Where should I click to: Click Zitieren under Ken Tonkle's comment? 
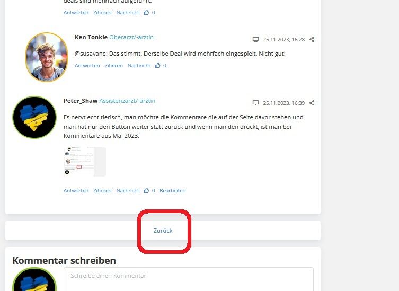(x=113, y=65)
